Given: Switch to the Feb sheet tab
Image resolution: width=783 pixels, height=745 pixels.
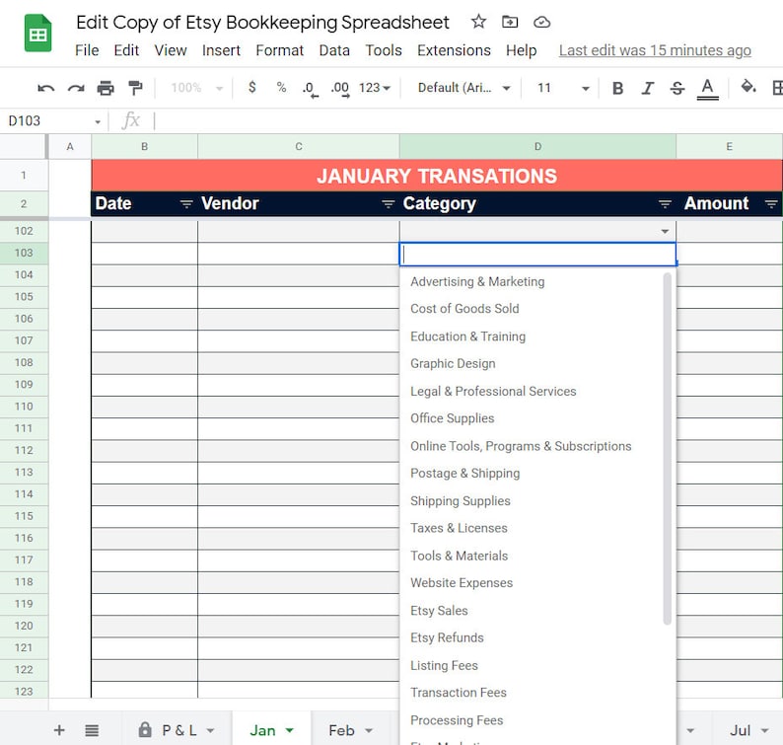Looking at the screenshot, I should pyautogui.click(x=351, y=730).
